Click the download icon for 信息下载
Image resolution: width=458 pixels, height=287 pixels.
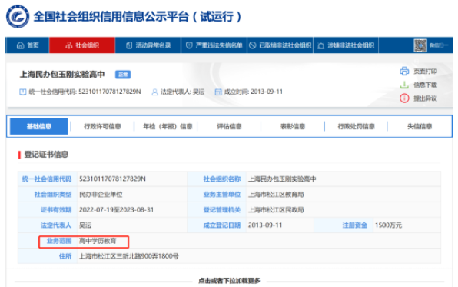[x=404, y=85]
